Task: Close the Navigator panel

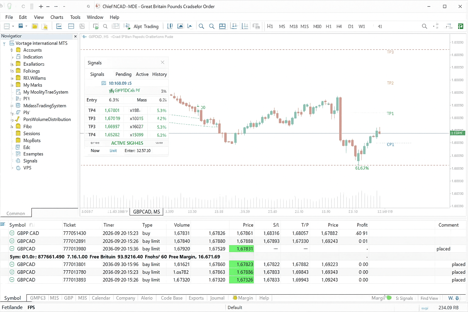Action: point(76,36)
